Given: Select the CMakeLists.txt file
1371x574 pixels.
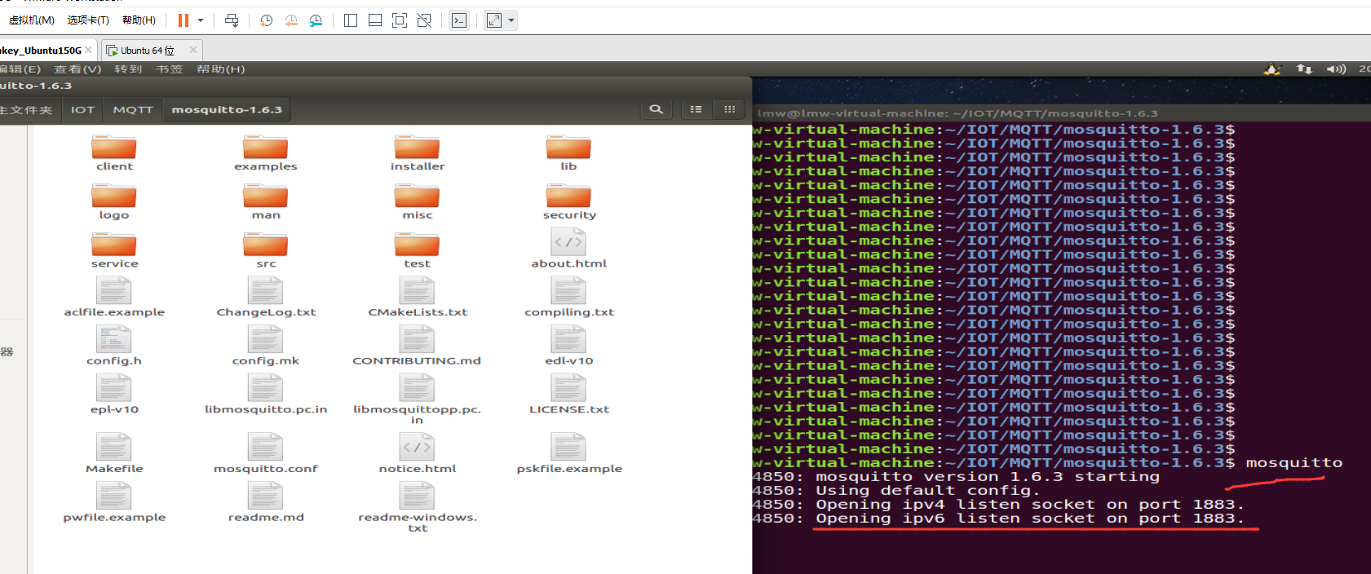Looking at the screenshot, I should (418, 297).
